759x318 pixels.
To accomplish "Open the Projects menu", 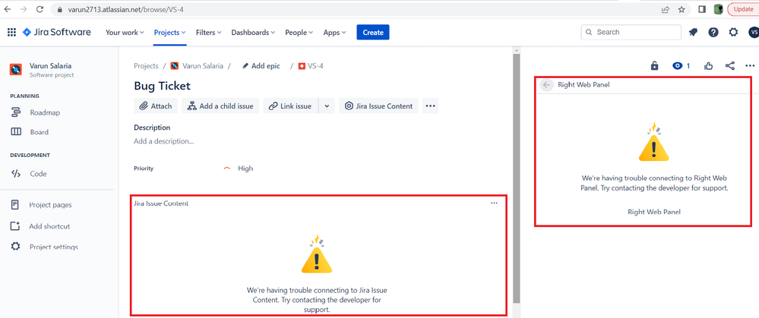I will (170, 33).
